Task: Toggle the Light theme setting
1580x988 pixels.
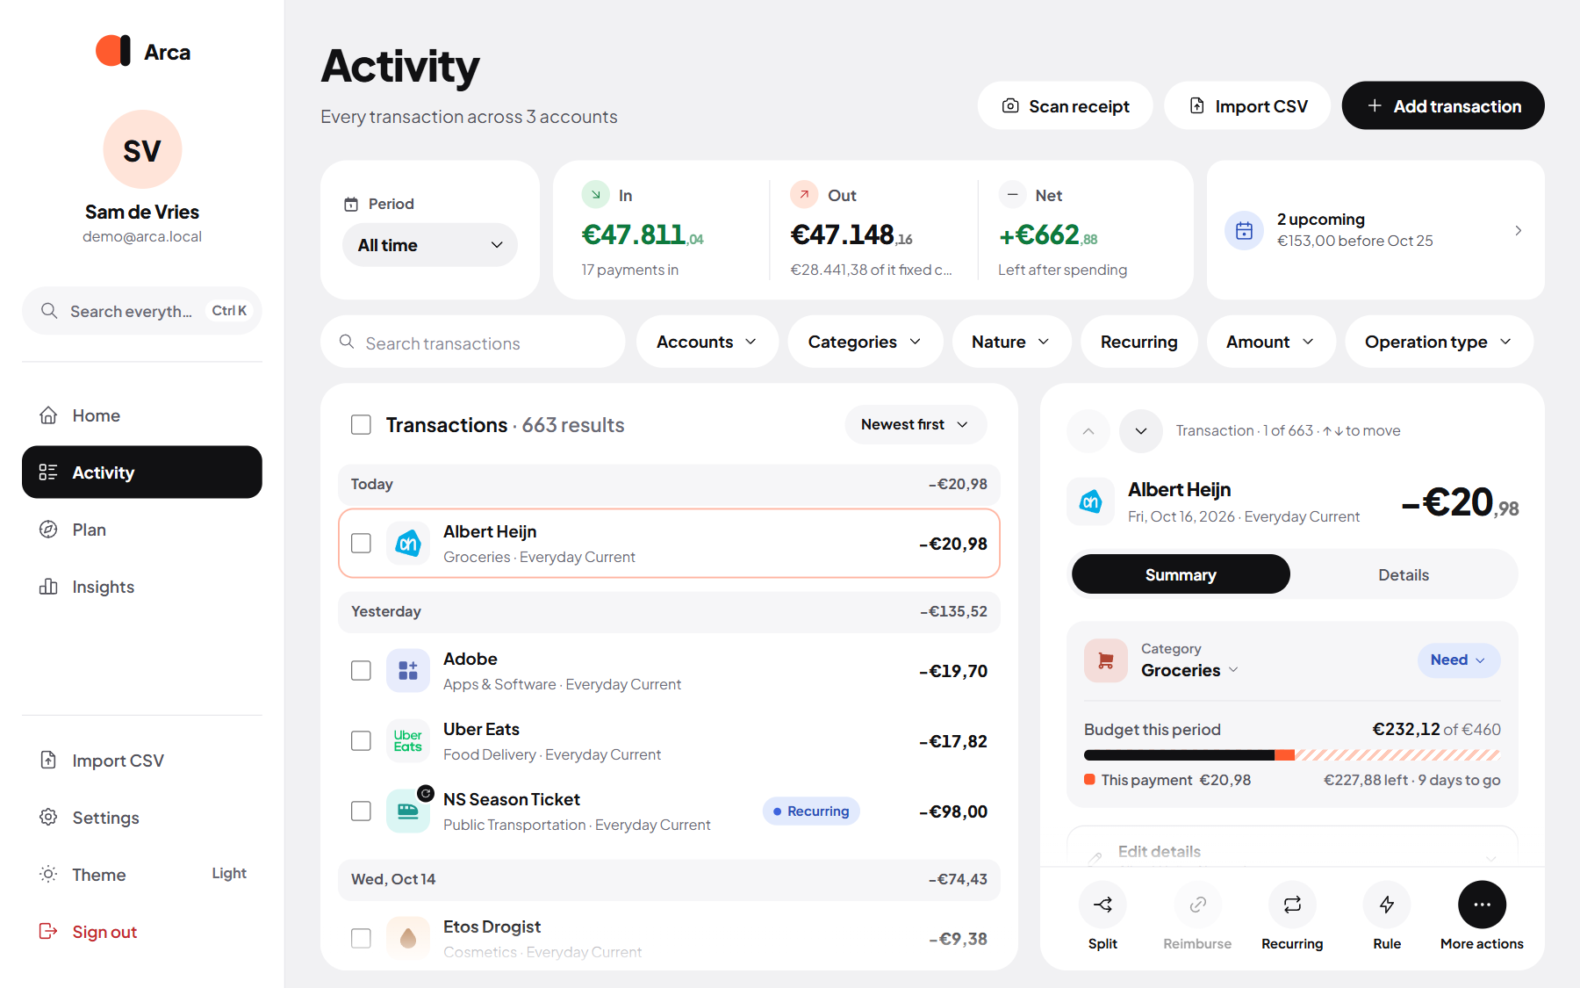Action: point(142,875)
